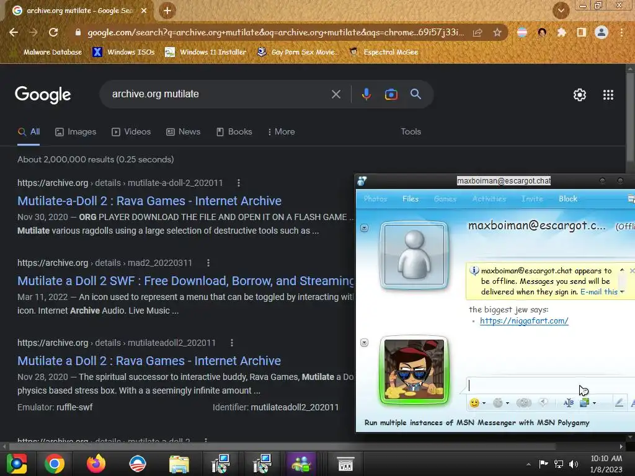The image size is (635, 476).
Task: Collapse the contact's display picture in MSN
Action: pos(364,228)
